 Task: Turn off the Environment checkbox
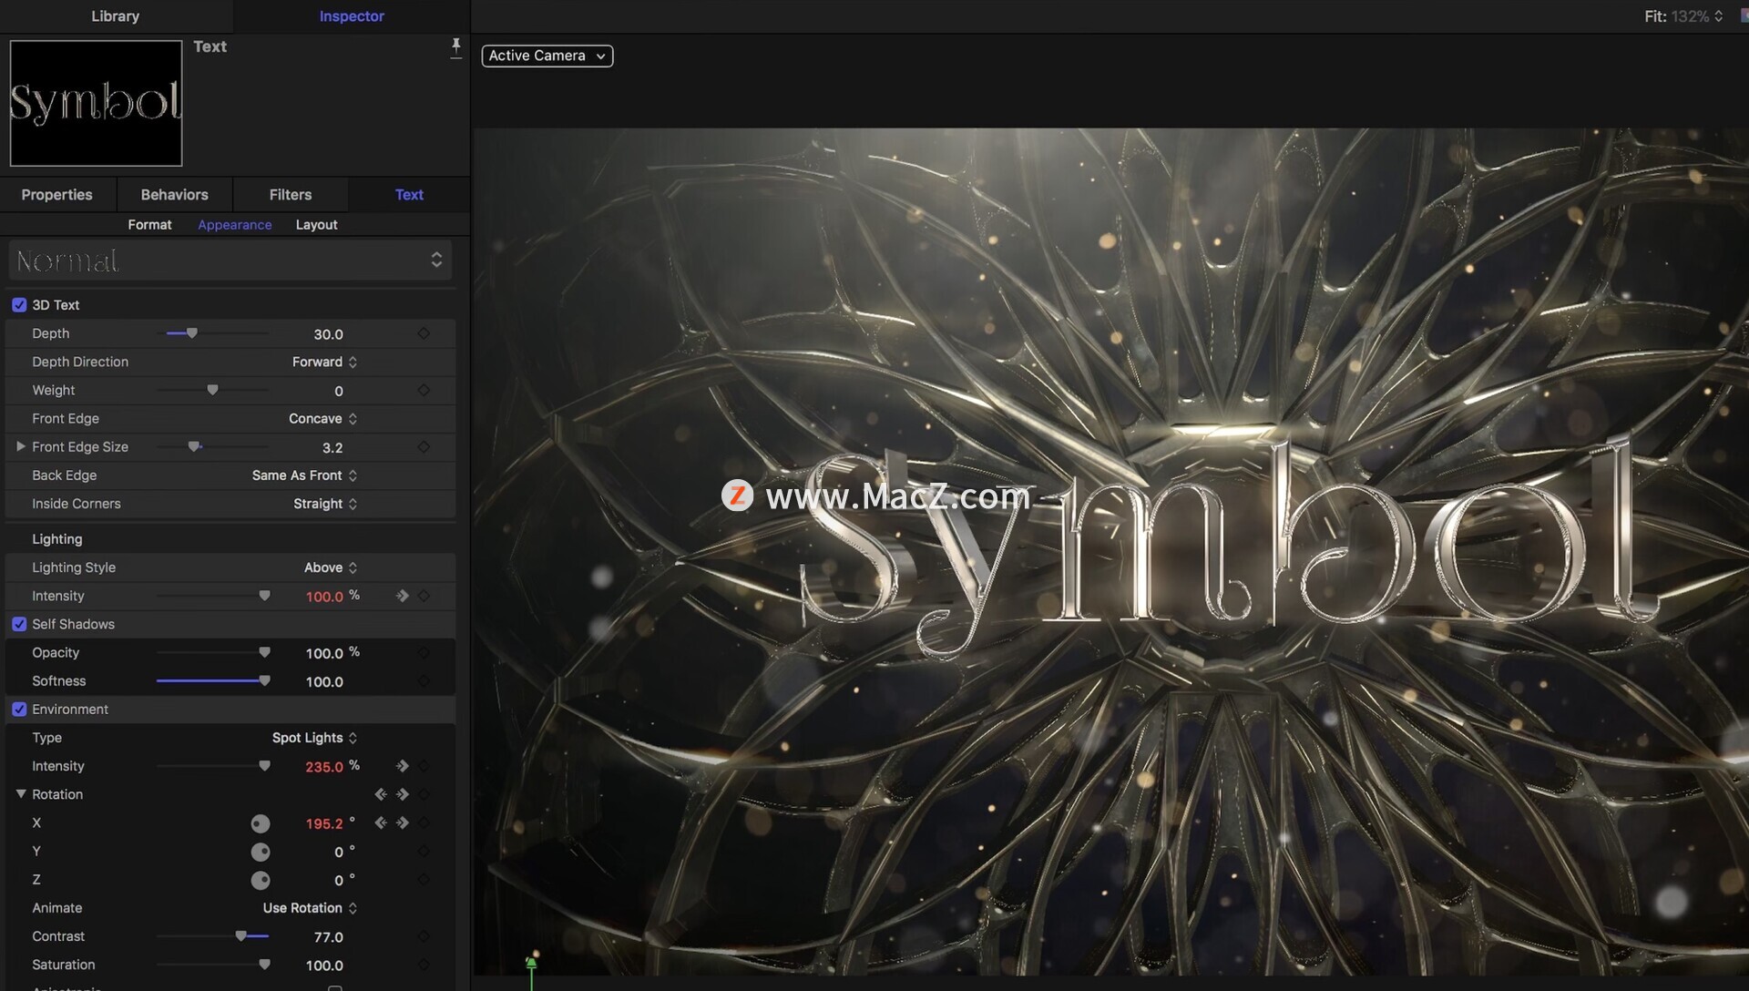point(19,709)
